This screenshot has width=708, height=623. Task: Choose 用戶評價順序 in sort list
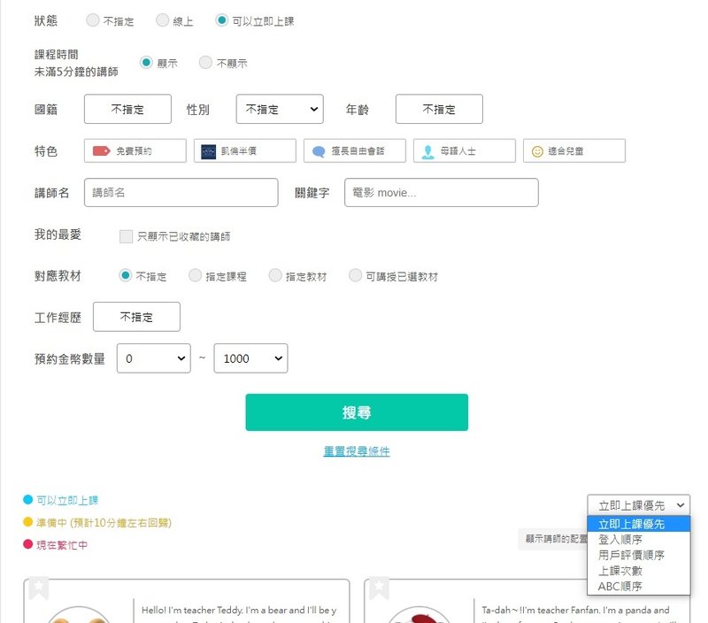click(x=638, y=555)
